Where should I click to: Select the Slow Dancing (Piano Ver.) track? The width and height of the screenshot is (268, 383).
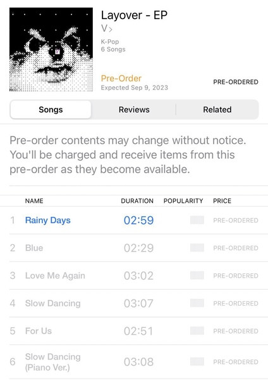pos(53,361)
